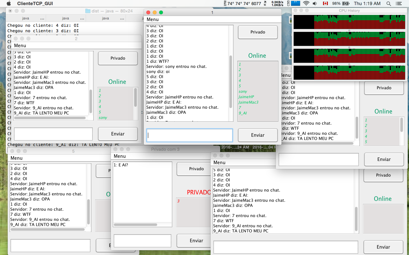Click '1 diz: WTF?' line in window 1
Screen dimensions: 409x255
158,61
